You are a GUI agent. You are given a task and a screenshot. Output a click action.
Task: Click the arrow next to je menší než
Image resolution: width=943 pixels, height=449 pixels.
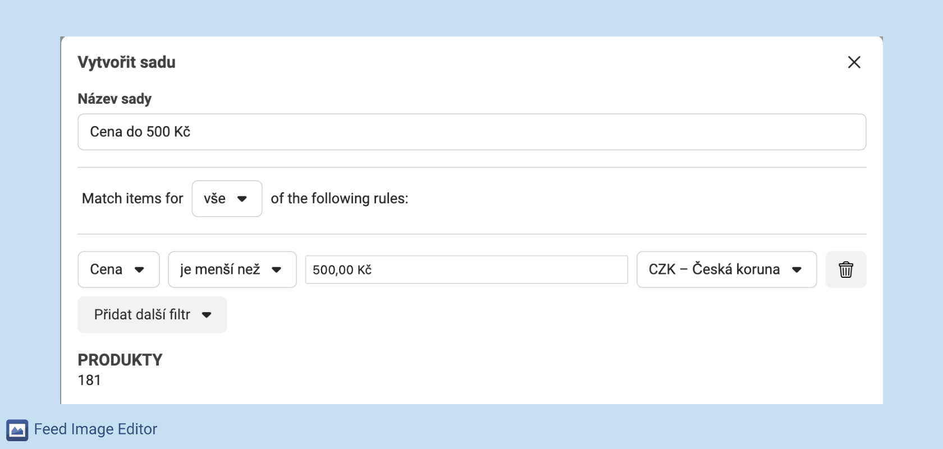coord(276,270)
